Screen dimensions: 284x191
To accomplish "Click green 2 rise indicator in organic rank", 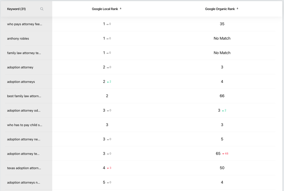I will pos(224,110).
